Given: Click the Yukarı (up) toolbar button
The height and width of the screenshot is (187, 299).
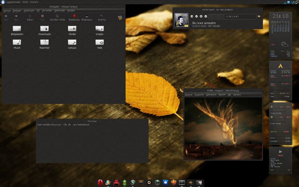Looking at the screenshot, I should pos(30,17).
